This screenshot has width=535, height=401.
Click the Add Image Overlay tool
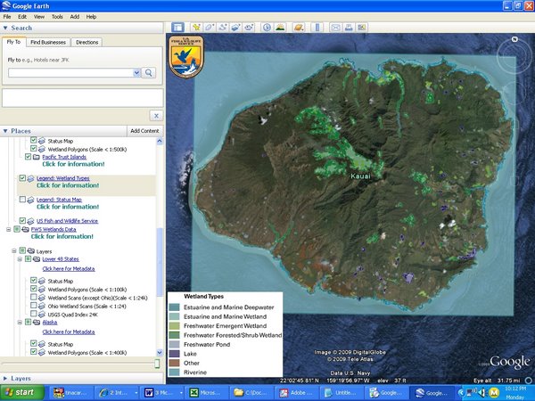[235, 28]
